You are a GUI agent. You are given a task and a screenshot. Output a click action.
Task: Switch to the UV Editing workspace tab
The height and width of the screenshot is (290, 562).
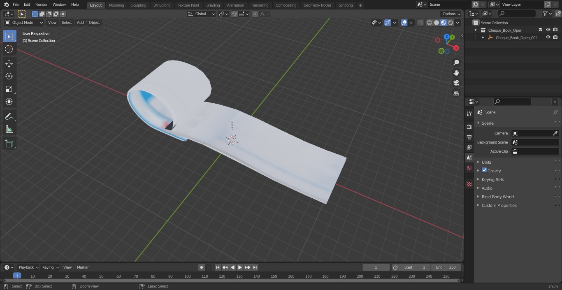pyautogui.click(x=162, y=5)
